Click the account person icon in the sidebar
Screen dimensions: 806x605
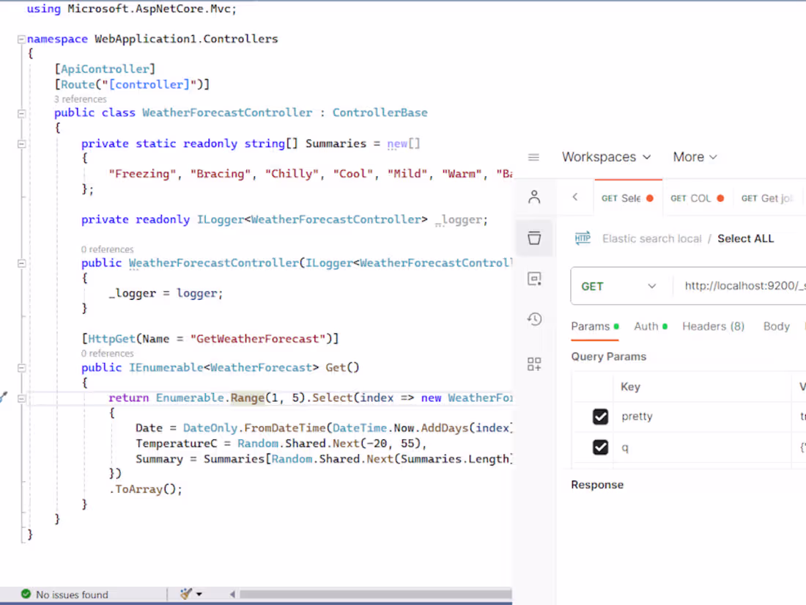click(x=533, y=197)
